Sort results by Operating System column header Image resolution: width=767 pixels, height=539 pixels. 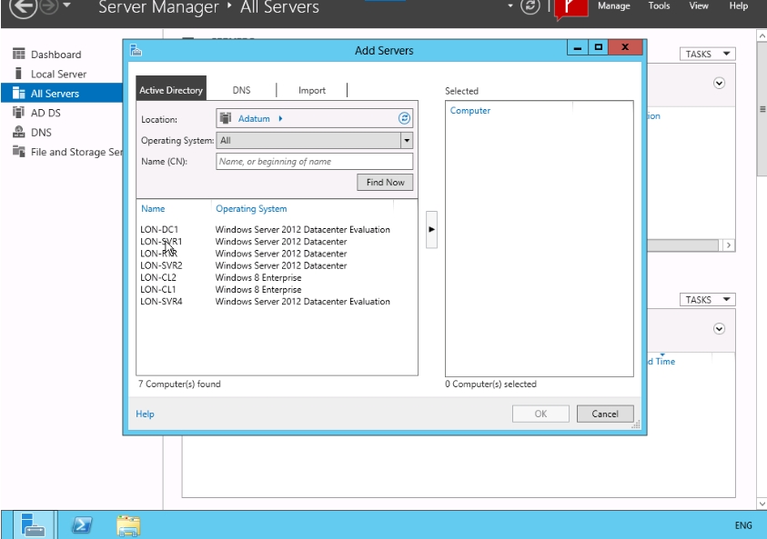(x=251, y=209)
